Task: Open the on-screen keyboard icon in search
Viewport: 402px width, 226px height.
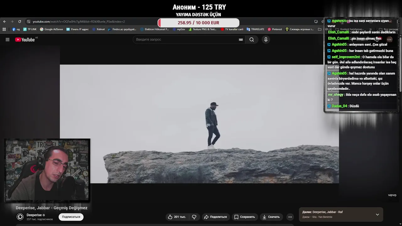Action: click(241, 40)
